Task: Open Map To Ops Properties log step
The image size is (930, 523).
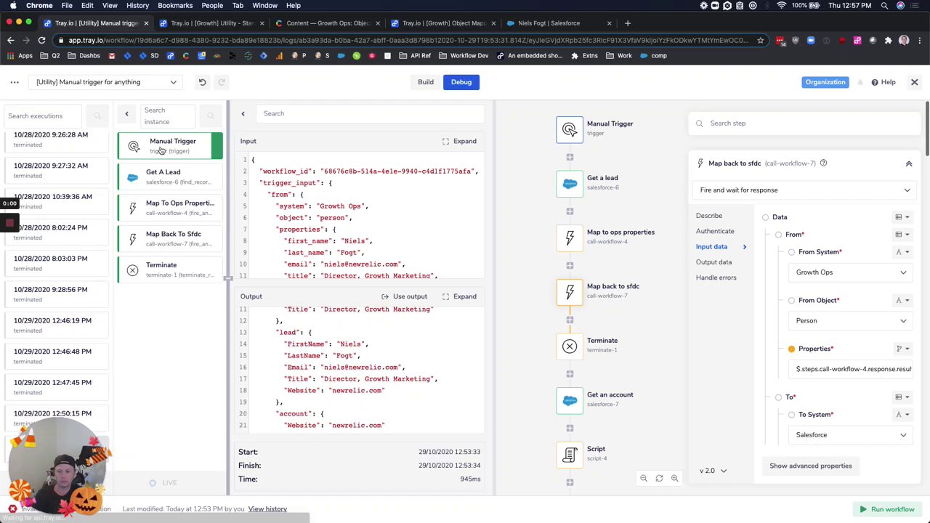Action: click(171, 208)
